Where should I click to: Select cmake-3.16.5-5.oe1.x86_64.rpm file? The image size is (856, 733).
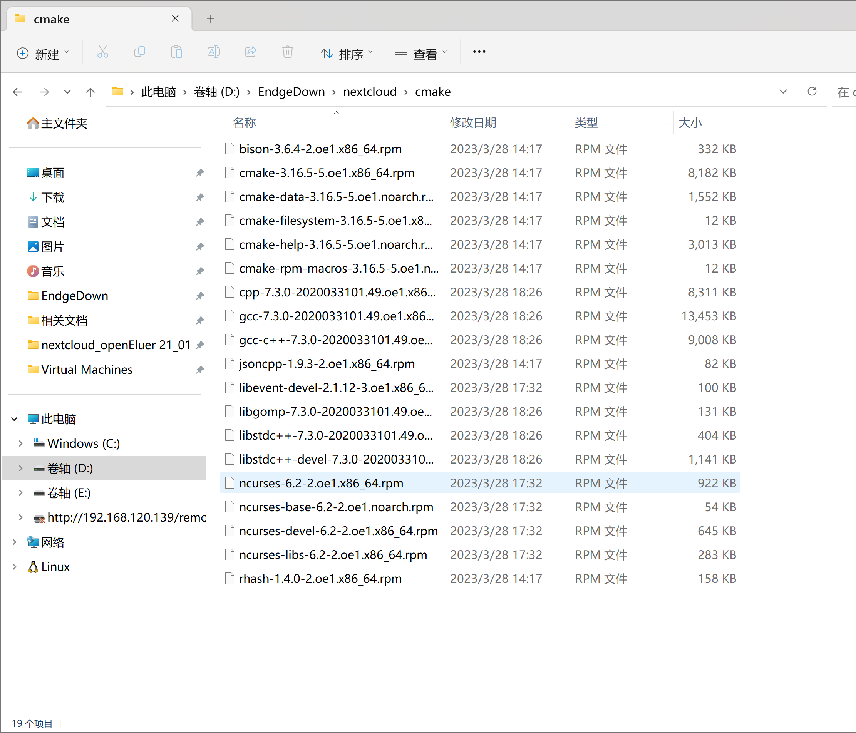pyautogui.click(x=327, y=172)
